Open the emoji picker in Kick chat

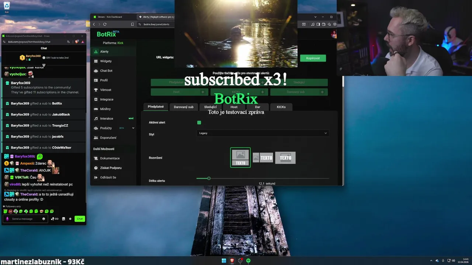(x=44, y=219)
